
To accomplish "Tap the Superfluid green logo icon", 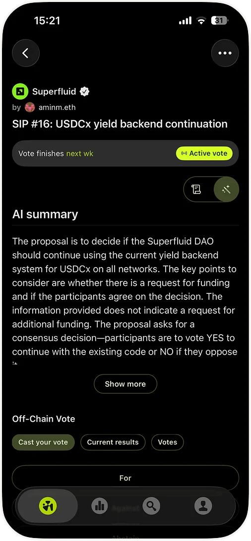I will (20, 91).
